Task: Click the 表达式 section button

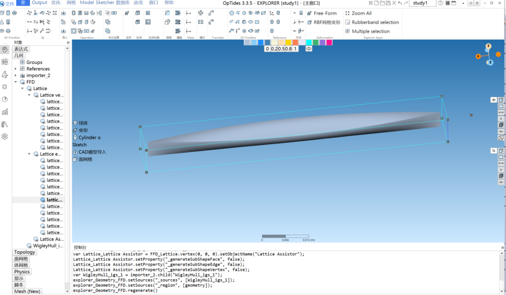Action: click(x=21, y=49)
